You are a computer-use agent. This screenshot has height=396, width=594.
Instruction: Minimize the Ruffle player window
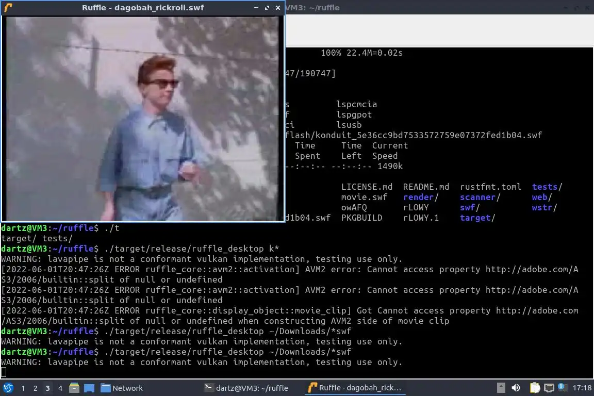tap(256, 8)
